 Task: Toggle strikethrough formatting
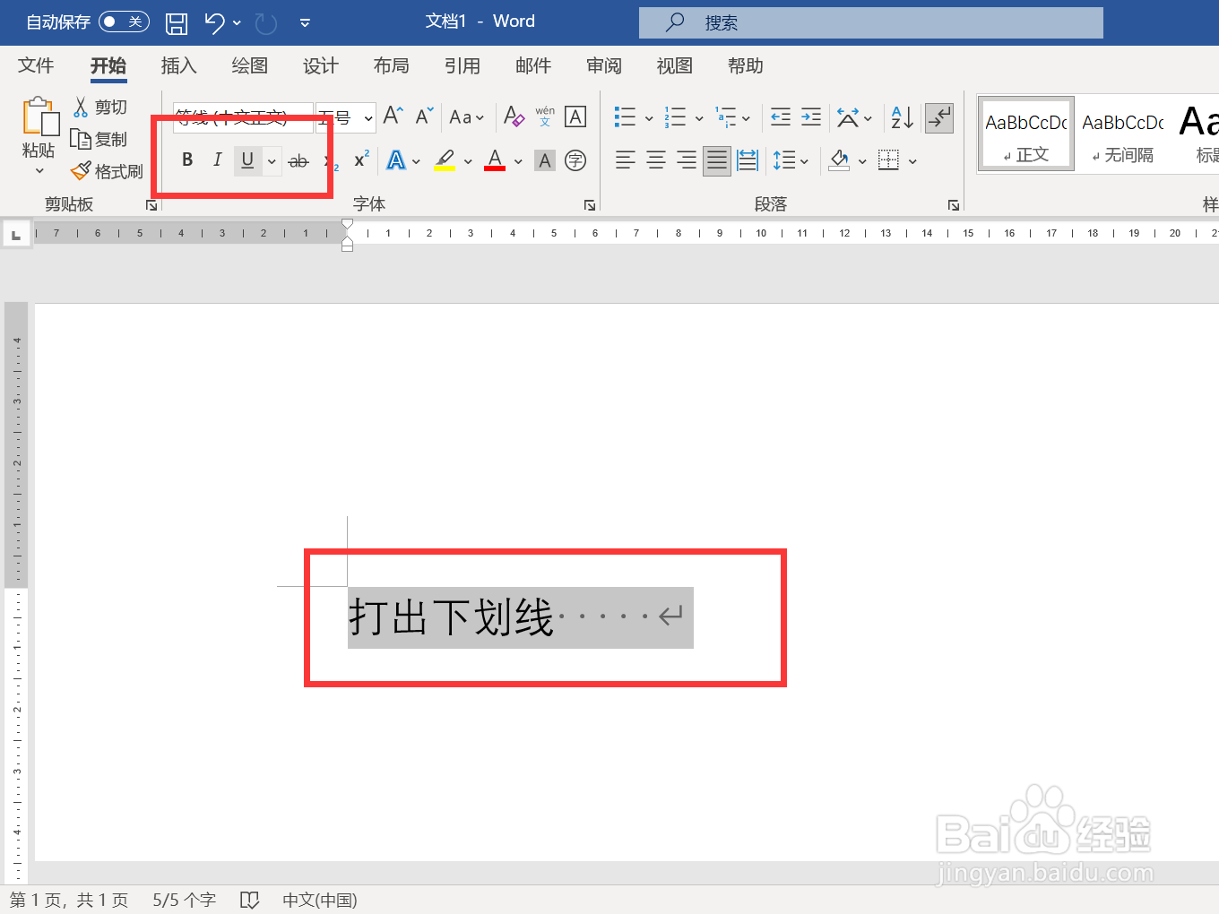click(x=298, y=161)
